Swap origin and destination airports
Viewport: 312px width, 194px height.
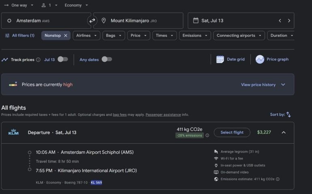(92, 21)
